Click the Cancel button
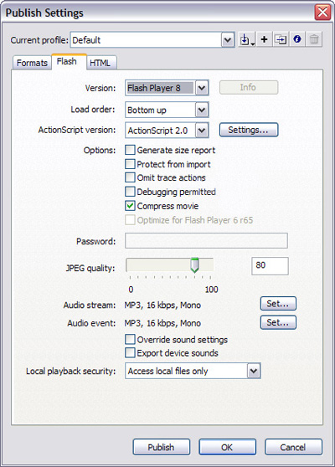Screen dimensions: 335x467 pyautogui.click(x=293, y=447)
